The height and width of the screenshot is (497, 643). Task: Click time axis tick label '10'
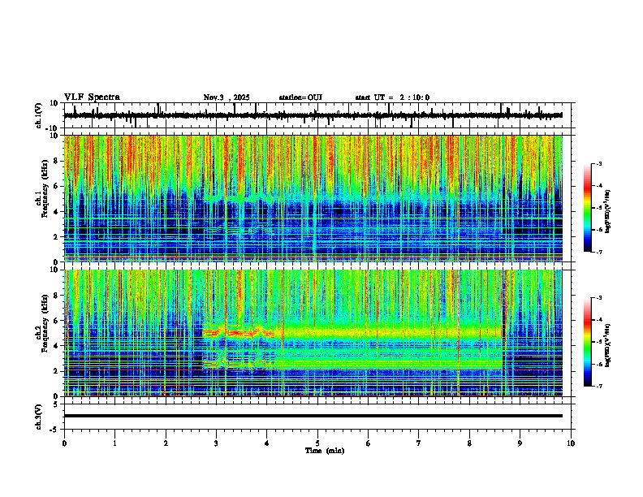[x=571, y=443]
